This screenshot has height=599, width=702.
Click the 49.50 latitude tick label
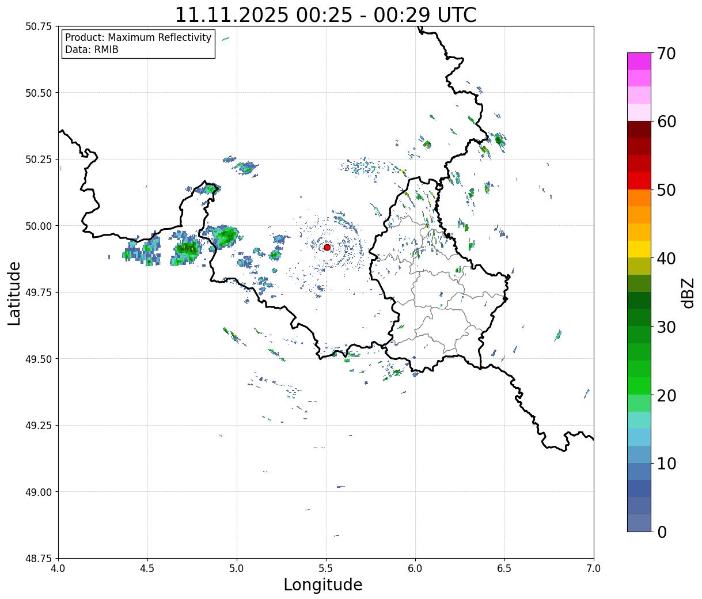(x=39, y=359)
